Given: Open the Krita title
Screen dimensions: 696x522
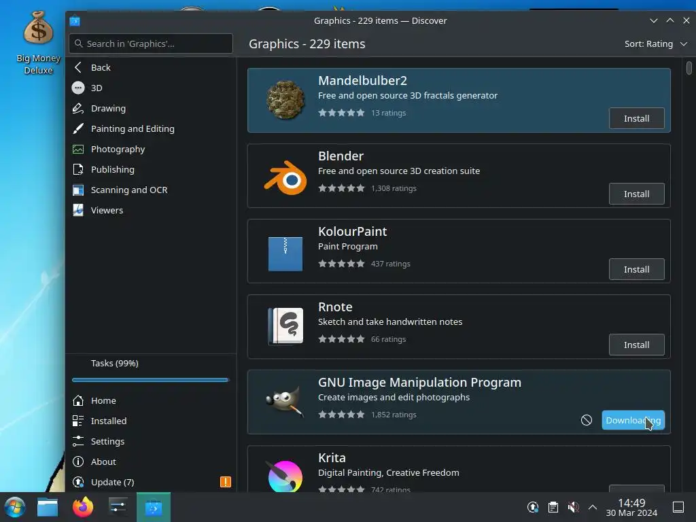Looking at the screenshot, I should click(x=332, y=457).
